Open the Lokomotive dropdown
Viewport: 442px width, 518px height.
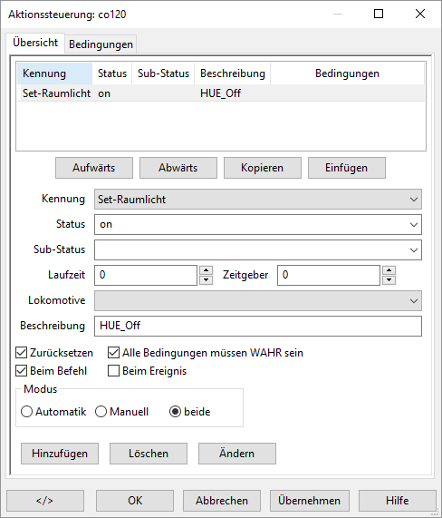pyautogui.click(x=258, y=300)
